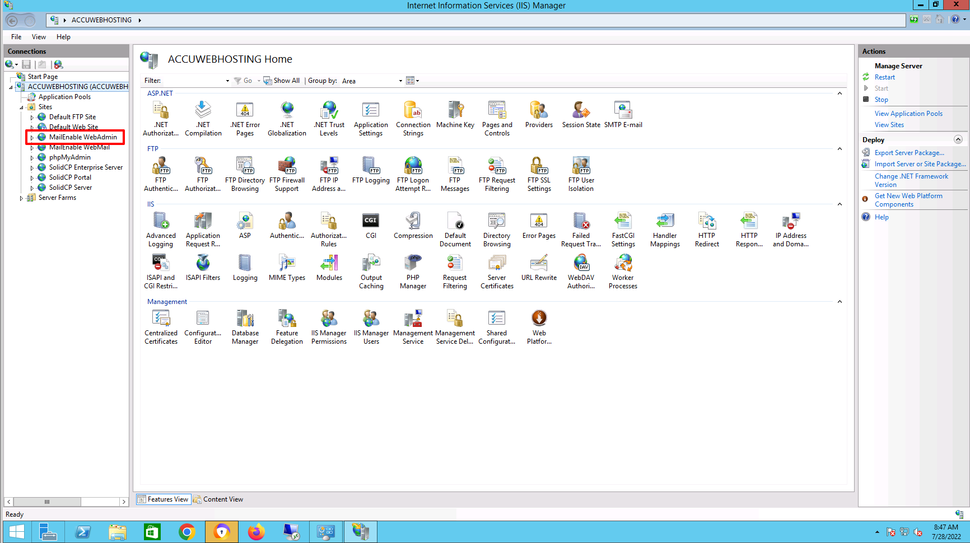Open the FTP User Isolation feature
Image resolution: width=970 pixels, height=543 pixels.
(581, 174)
